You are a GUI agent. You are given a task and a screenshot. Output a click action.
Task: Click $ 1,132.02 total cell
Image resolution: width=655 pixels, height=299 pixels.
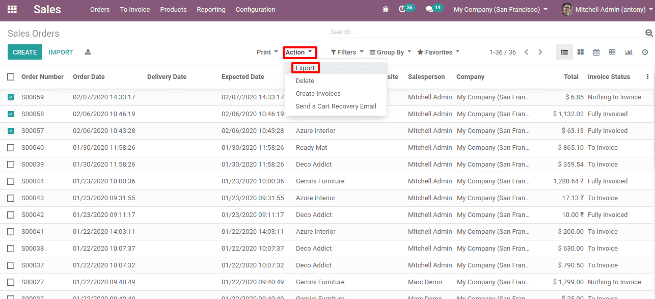click(x=568, y=114)
